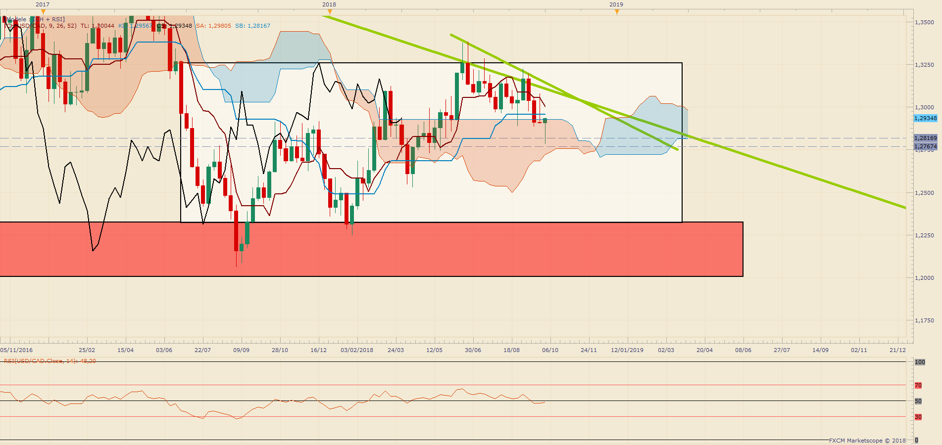Click the 28/10 date axis label
The height and width of the screenshot is (445, 942).
(x=280, y=350)
